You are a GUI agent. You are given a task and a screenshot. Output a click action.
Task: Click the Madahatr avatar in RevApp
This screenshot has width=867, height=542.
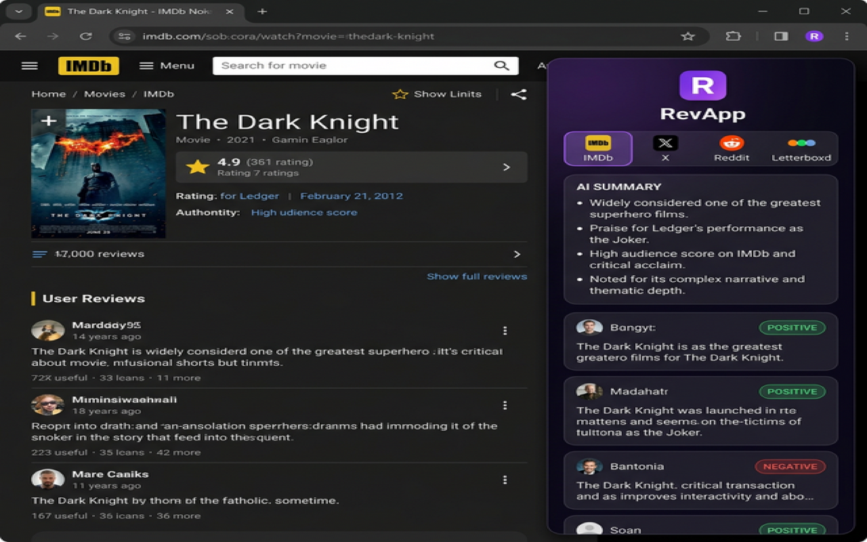pos(589,391)
